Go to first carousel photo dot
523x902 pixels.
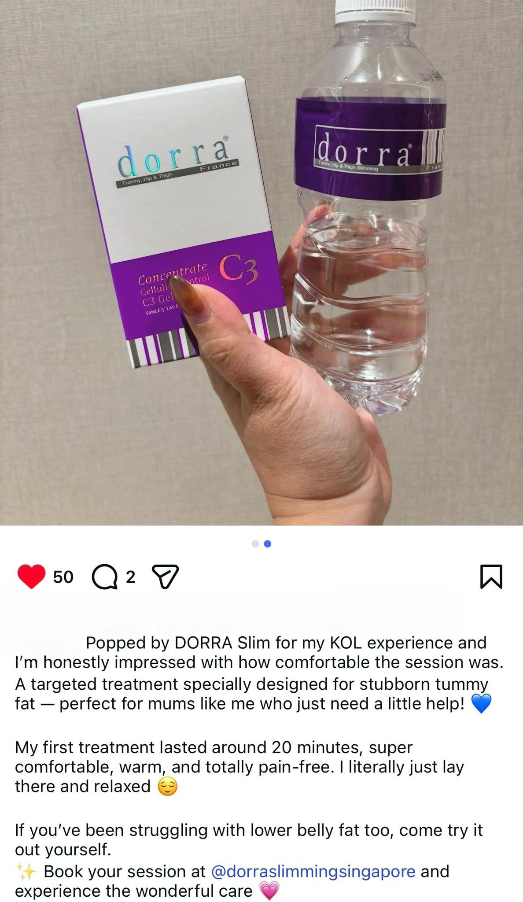(255, 544)
